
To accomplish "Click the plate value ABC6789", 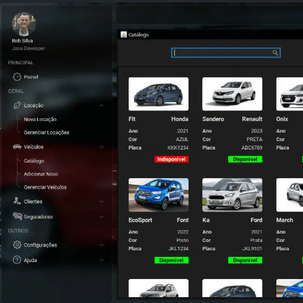I will (x=252, y=148).
